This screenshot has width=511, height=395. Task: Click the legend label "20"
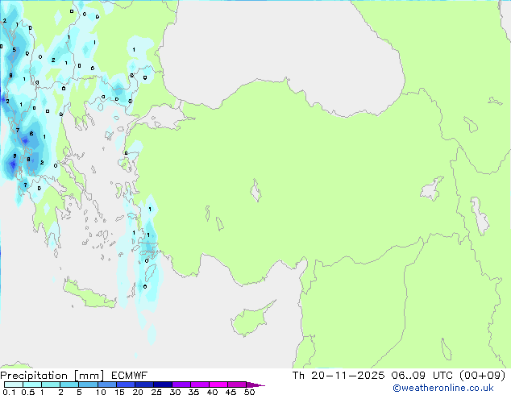click(138, 392)
